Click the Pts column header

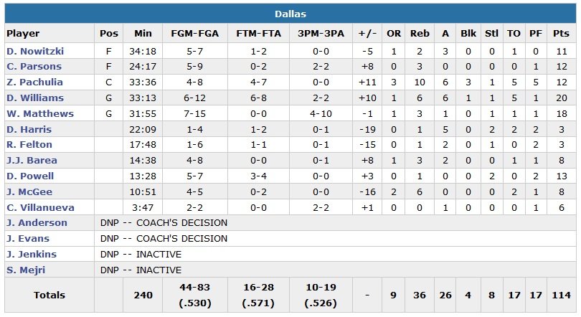(x=561, y=33)
